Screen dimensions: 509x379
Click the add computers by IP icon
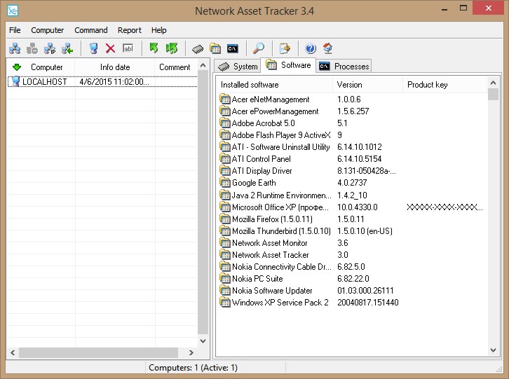tap(50, 48)
